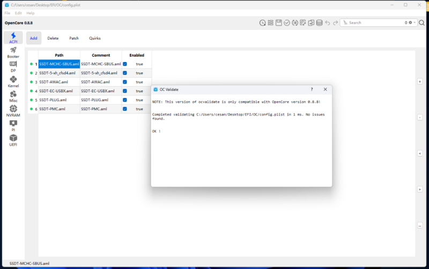Click the less-than arrow side button

420,153
